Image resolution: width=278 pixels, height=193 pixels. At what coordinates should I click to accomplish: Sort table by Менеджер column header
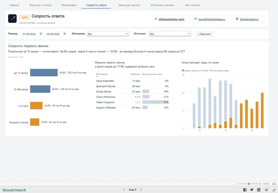tap(102, 74)
